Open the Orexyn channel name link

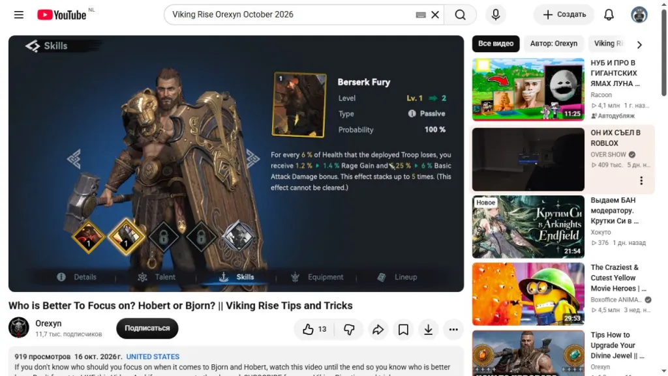tap(48, 324)
